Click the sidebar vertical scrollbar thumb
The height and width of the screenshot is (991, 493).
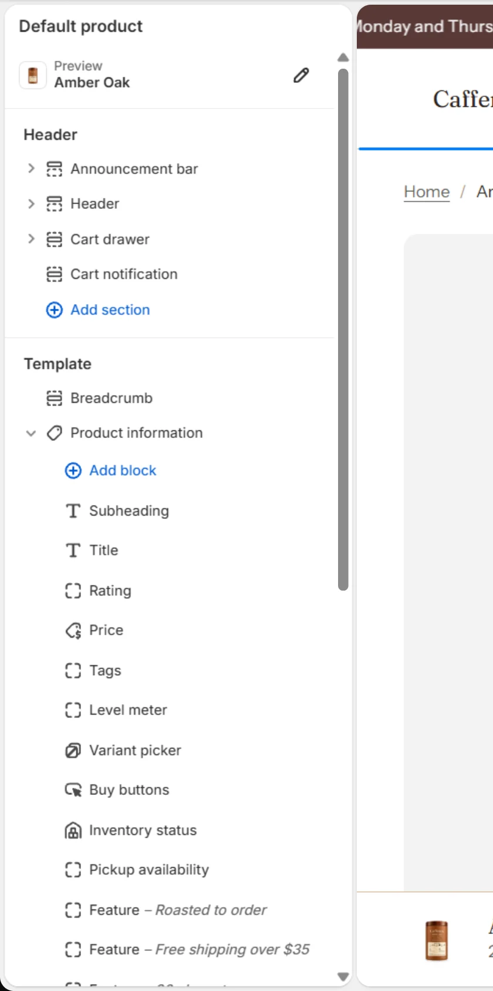coord(343,329)
